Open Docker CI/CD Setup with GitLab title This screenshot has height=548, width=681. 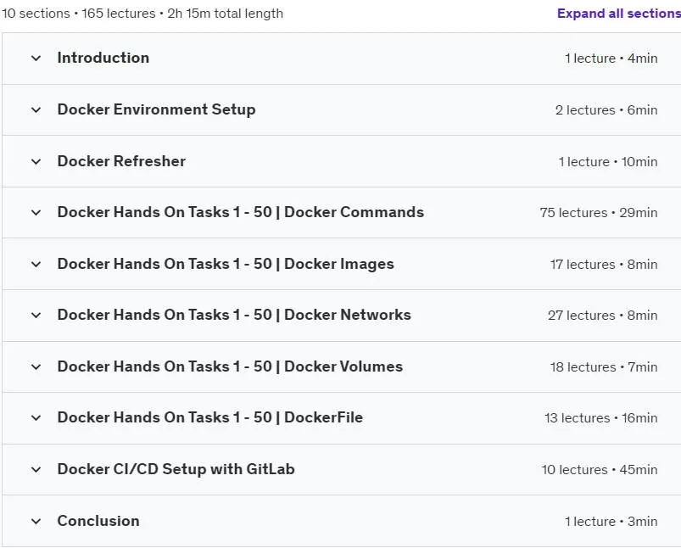click(176, 469)
